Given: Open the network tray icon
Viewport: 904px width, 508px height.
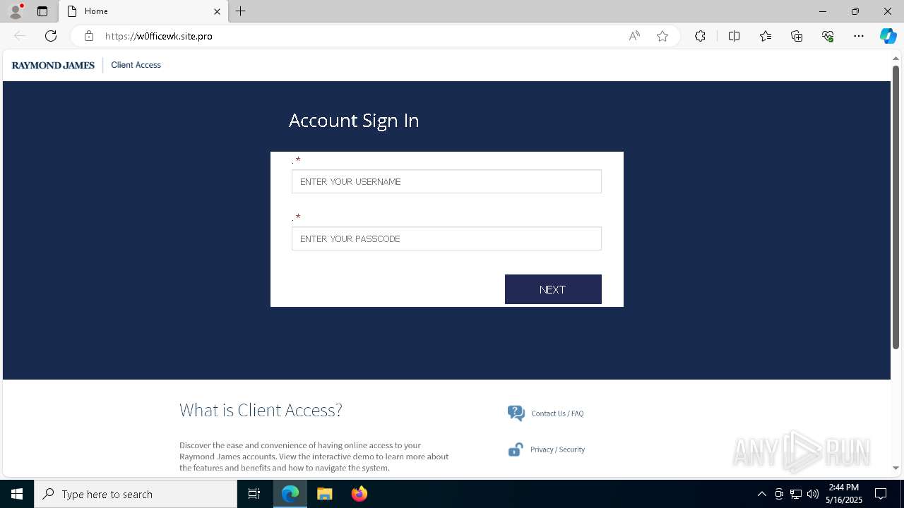Looking at the screenshot, I should pyautogui.click(x=796, y=494).
